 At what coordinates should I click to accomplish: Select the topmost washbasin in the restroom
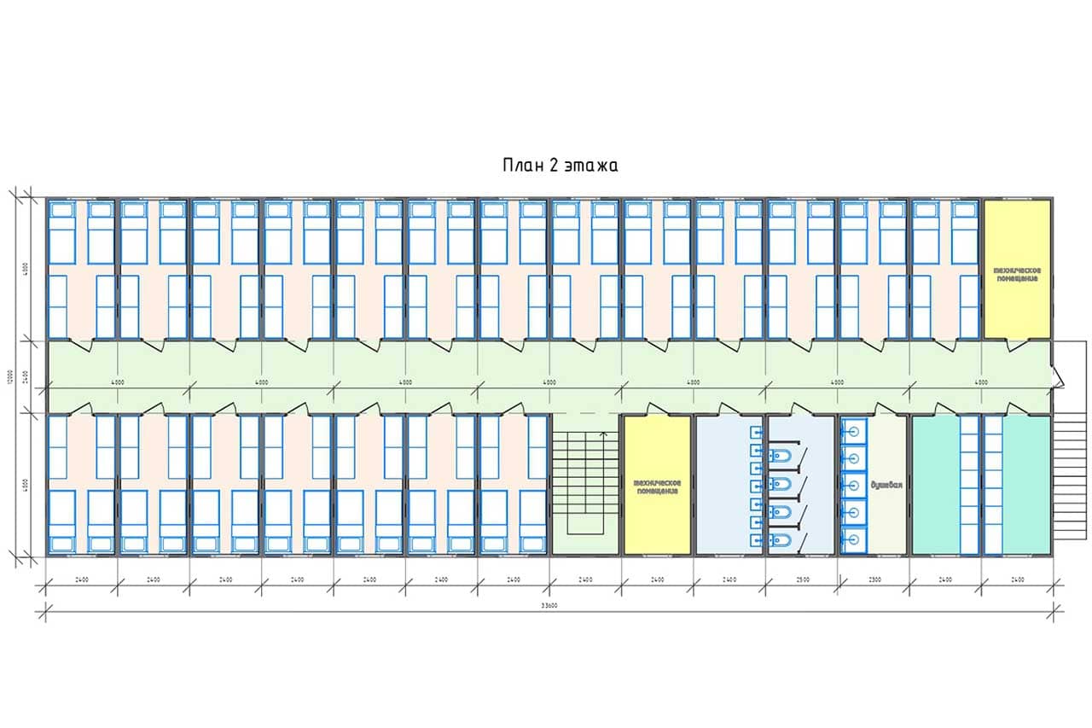click(756, 433)
